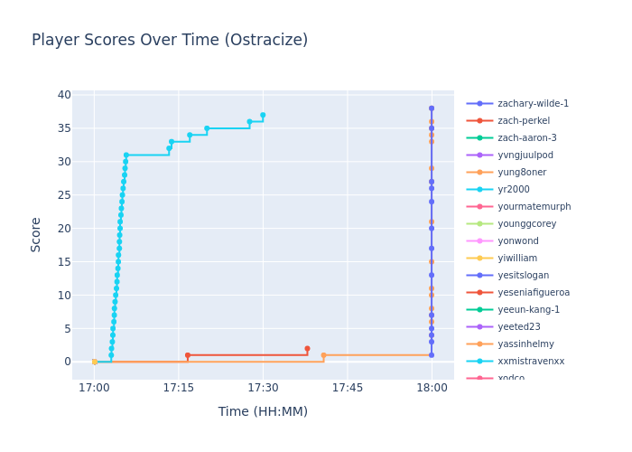Click the younggcorey light green legend marker
This screenshot has height=452, width=632.
click(x=479, y=224)
